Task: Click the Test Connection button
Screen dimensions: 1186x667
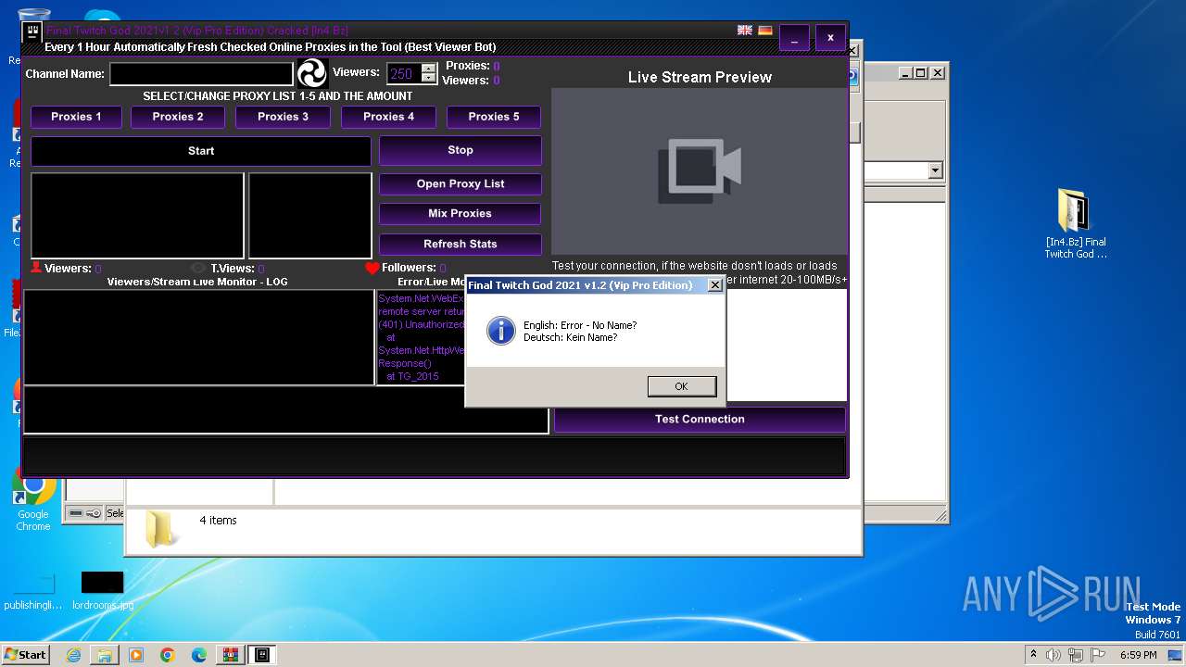Action: point(700,420)
